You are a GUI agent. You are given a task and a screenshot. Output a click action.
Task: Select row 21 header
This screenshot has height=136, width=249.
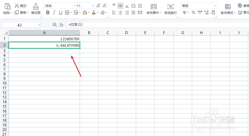[x=4, y=134]
